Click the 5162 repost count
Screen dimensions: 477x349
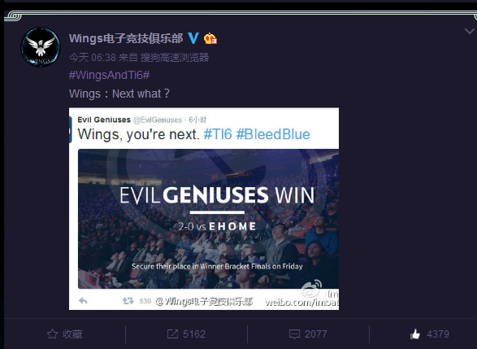pos(194,334)
